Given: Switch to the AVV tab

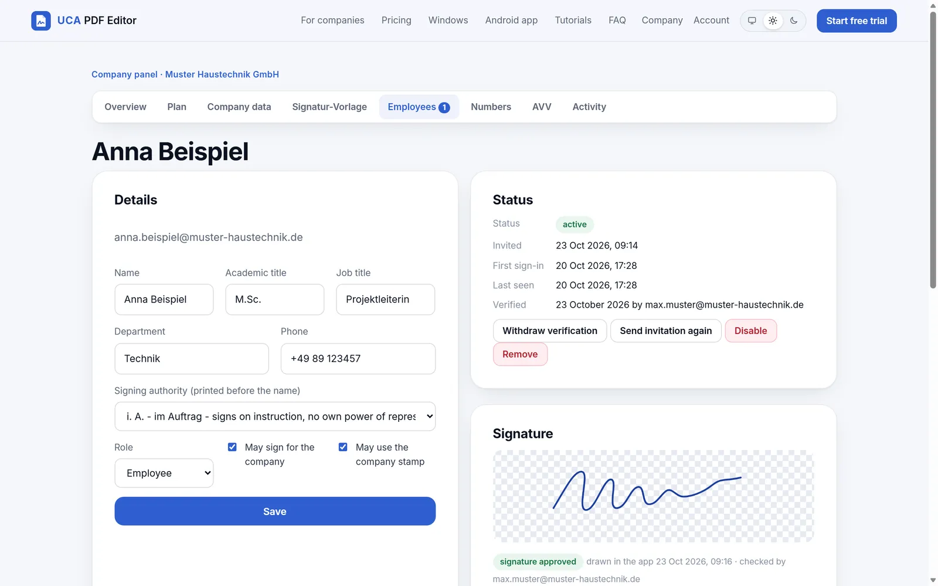Looking at the screenshot, I should [x=542, y=107].
